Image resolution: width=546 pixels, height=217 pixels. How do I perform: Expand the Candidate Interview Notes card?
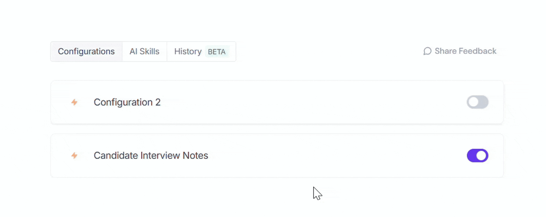click(277, 155)
